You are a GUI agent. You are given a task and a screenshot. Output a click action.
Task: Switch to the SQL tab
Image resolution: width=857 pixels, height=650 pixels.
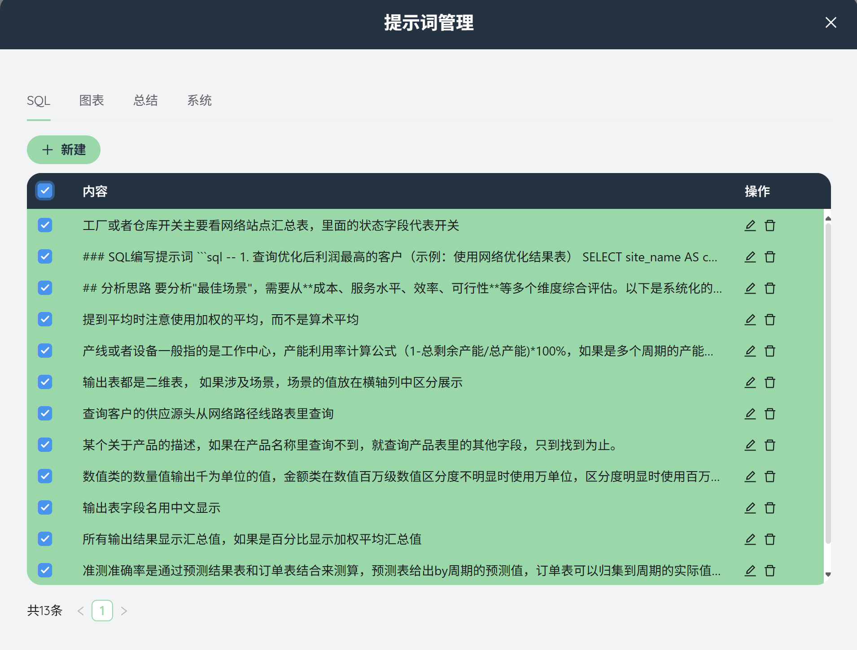coord(39,101)
